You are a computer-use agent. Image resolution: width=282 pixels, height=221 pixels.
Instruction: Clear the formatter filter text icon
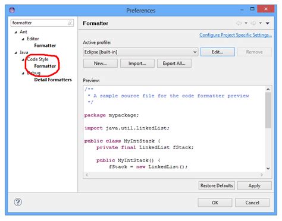pos(70,23)
